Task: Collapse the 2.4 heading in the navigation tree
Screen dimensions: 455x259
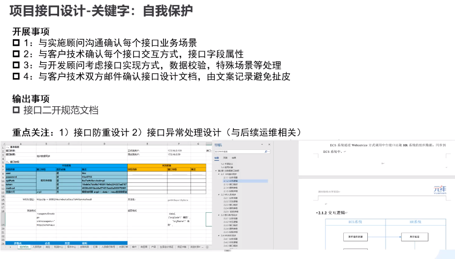Action: tap(219, 235)
